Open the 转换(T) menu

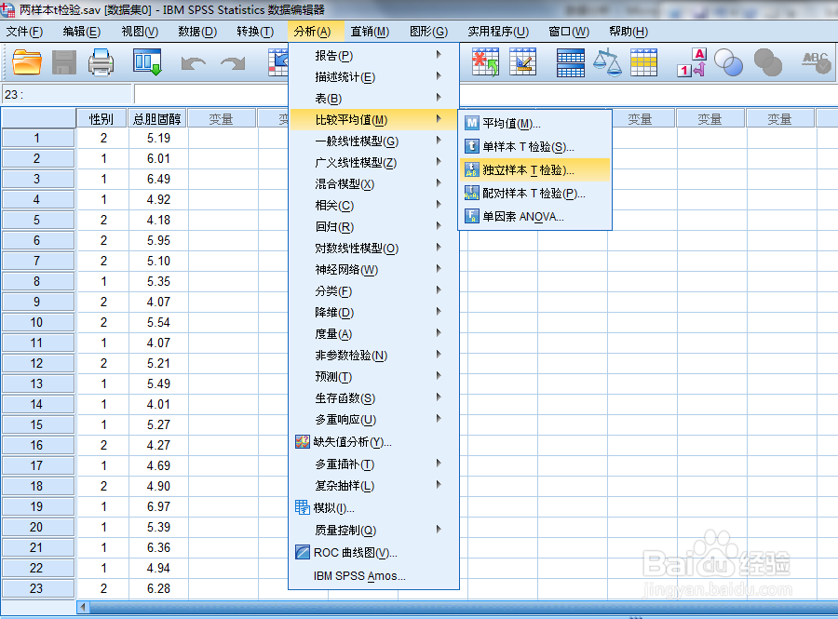(255, 32)
